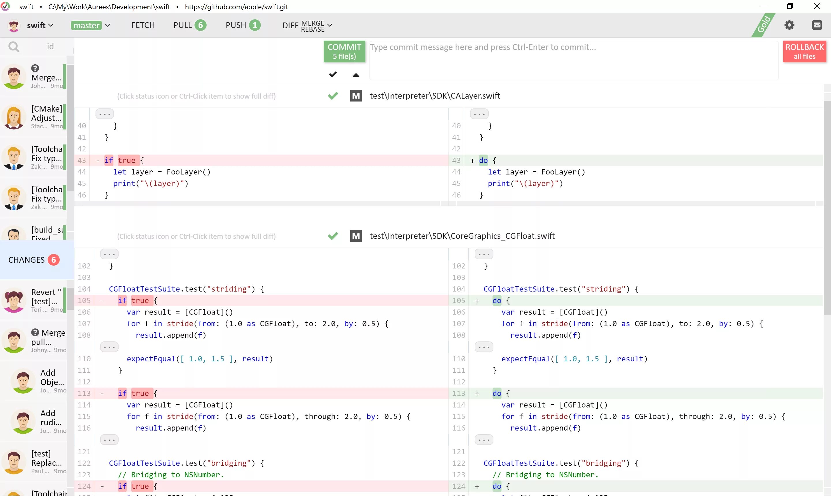Click the M status icon for CALayer.swift
The width and height of the screenshot is (831, 496).
(356, 96)
